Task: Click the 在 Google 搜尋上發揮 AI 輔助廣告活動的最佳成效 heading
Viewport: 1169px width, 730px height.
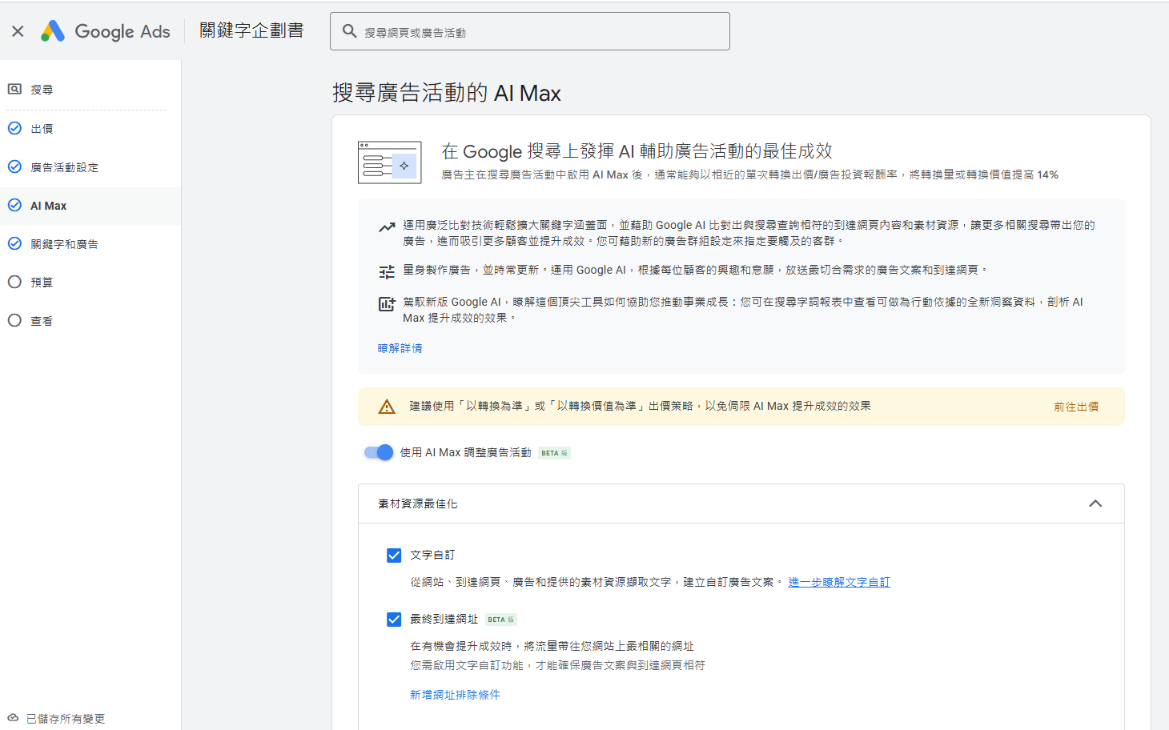Action: click(x=637, y=151)
